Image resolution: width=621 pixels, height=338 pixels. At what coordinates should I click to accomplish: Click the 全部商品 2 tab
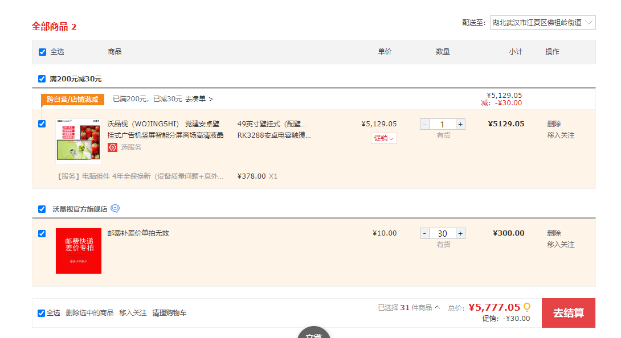pyautogui.click(x=54, y=27)
